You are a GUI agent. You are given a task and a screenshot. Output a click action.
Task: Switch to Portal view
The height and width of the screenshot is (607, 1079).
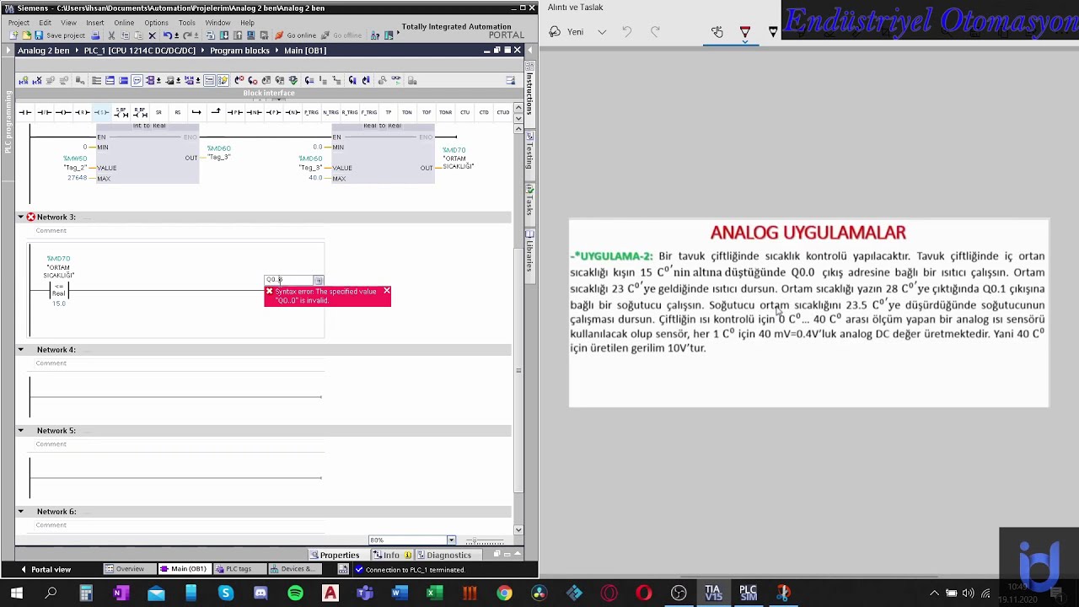[46, 570]
